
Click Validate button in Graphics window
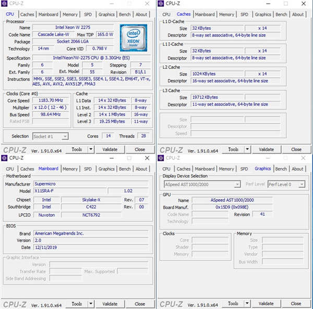pyautogui.click(x=266, y=303)
